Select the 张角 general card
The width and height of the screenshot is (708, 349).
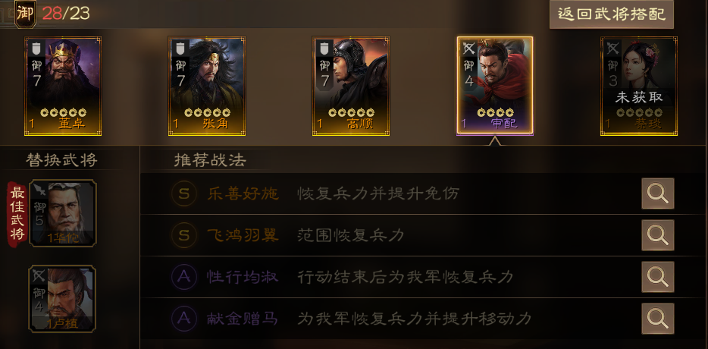207,86
